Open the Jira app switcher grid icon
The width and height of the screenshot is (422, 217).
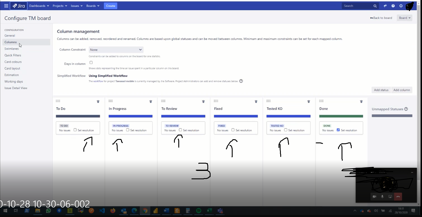tap(6, 6)
